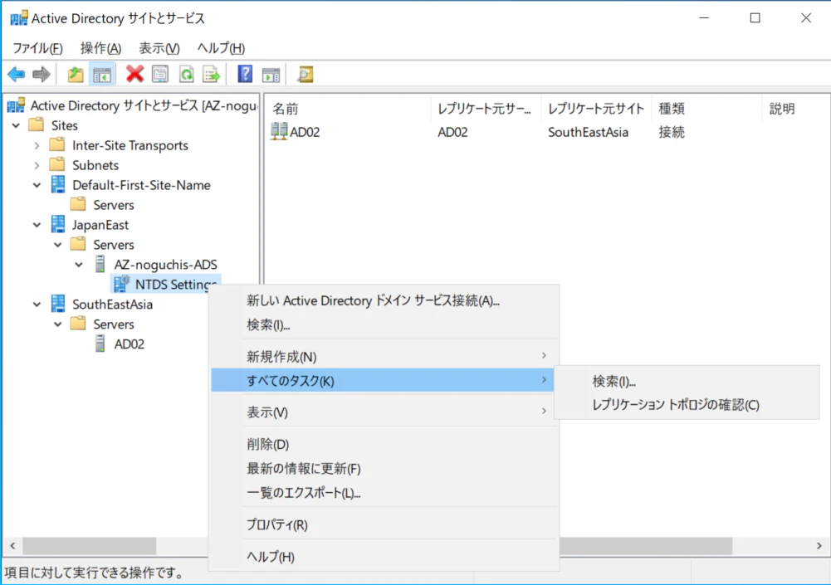Screen dimensions: 831x585
Task: Click the Find toolbar icon
Action: point(306,74)
